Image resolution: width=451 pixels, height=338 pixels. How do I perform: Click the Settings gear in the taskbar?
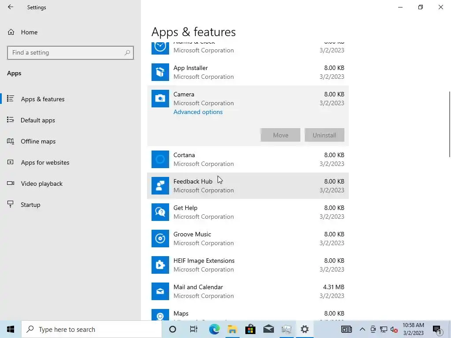click(x=305, y=329)
